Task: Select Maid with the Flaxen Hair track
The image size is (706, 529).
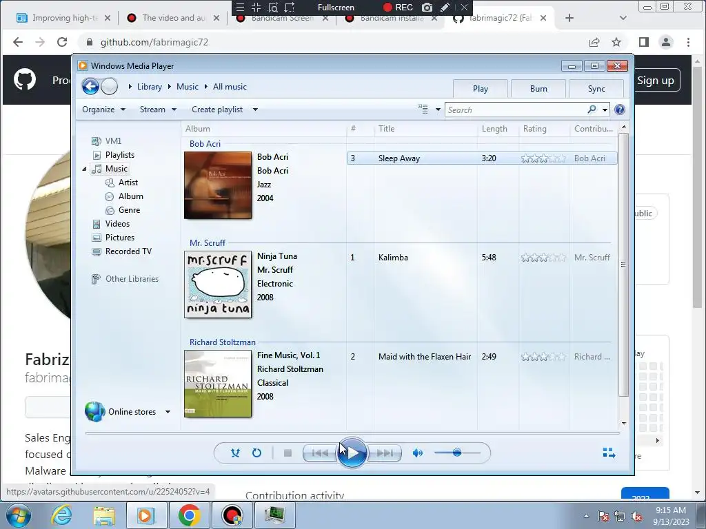Action: point(482,357)
